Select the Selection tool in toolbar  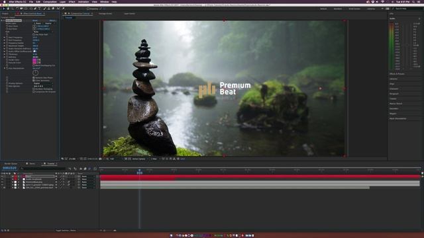[x=4, y=9]
